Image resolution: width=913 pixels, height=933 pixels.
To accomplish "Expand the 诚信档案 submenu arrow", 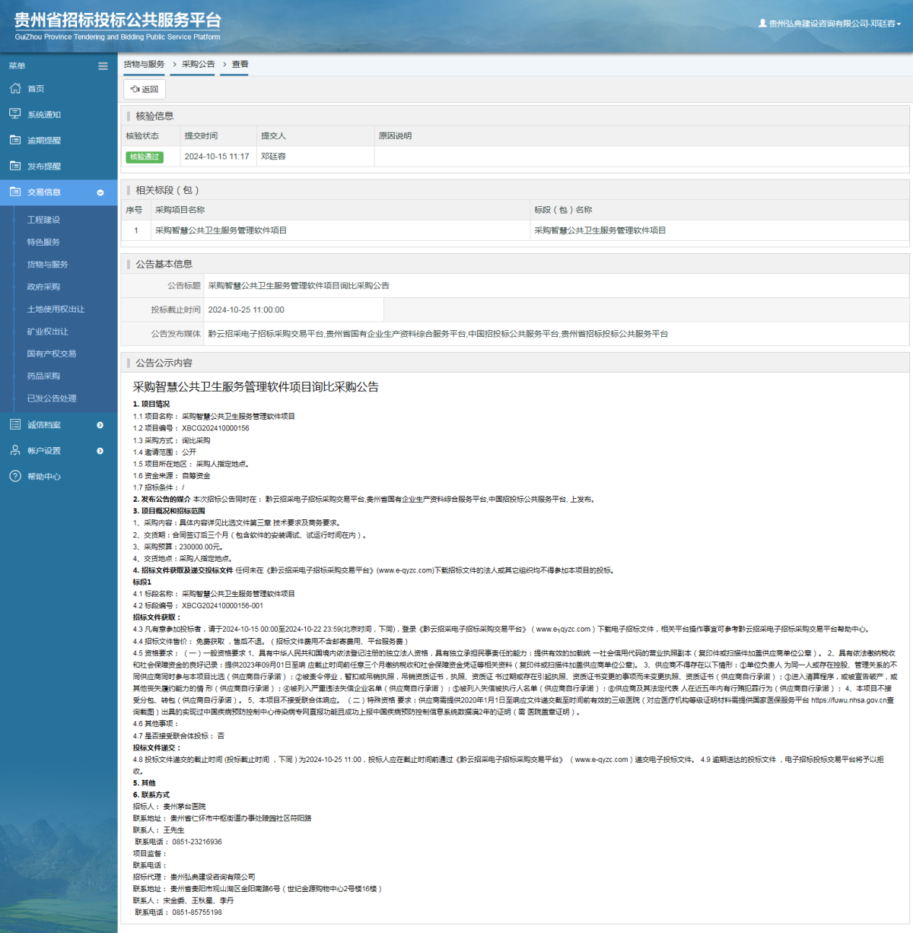I will pos(100,425).
